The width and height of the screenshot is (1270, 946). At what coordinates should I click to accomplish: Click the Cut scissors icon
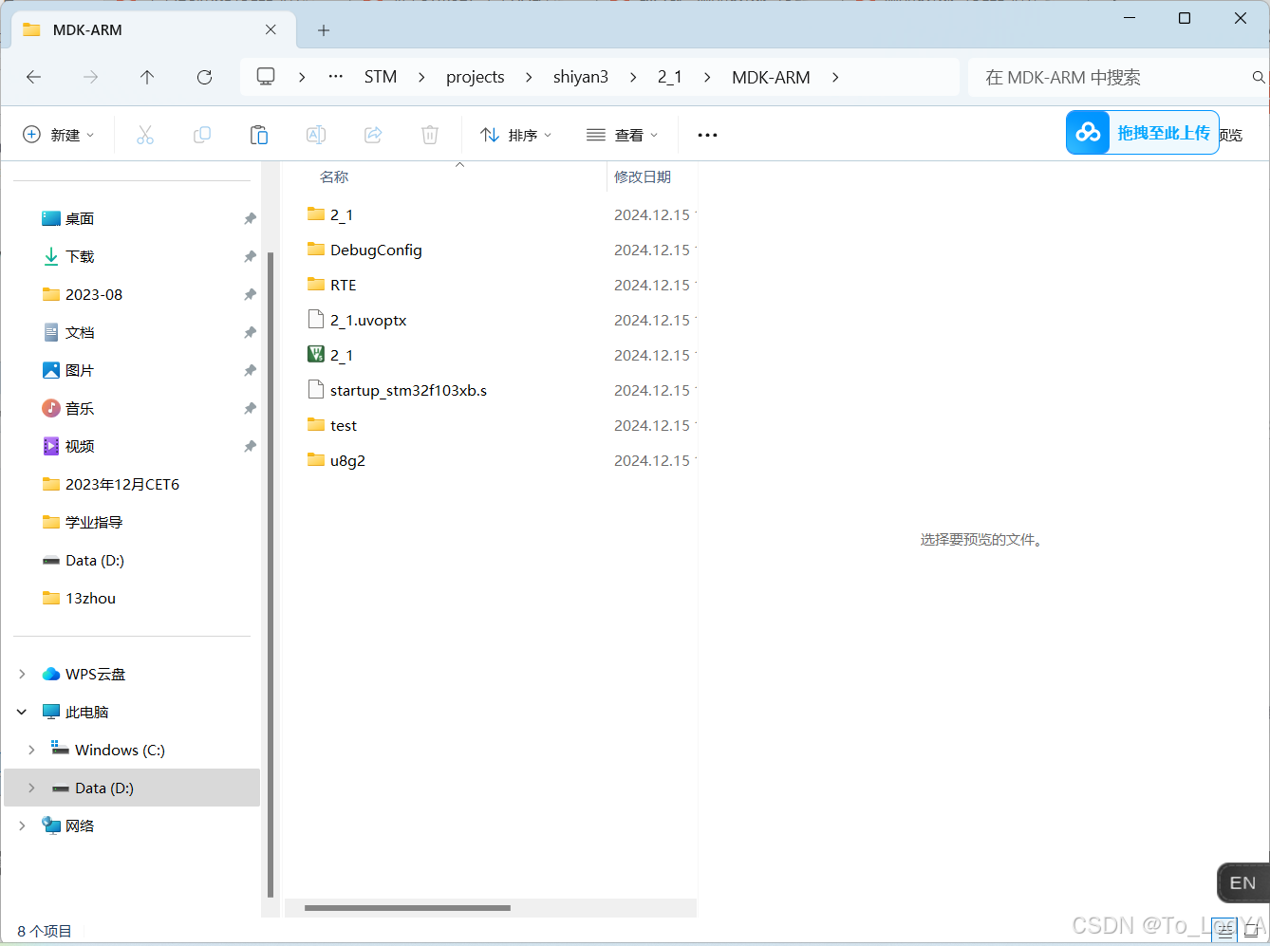pos(145,135)
